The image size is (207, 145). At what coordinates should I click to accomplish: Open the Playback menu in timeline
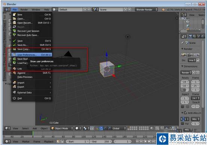point(49,141)
